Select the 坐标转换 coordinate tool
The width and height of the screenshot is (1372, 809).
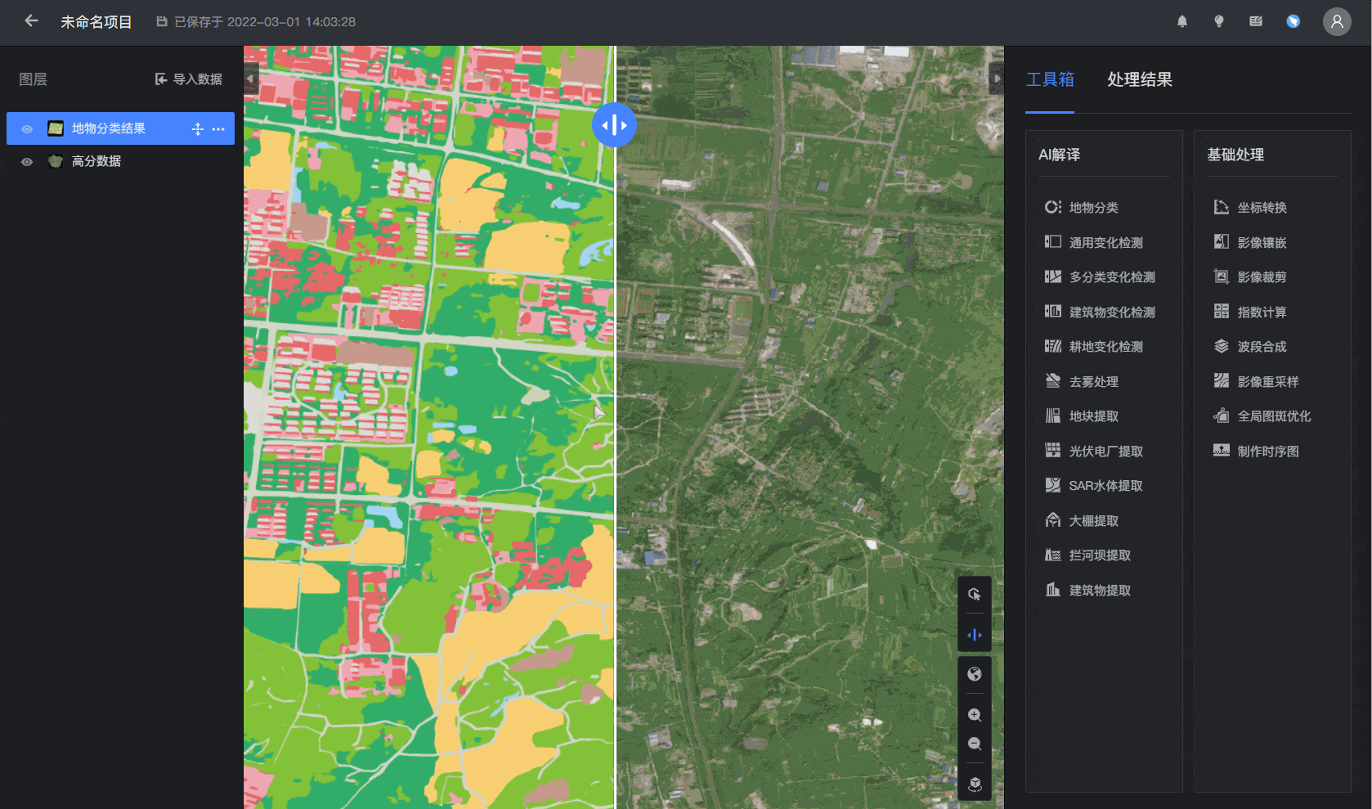pyautogui.click(x=1250, y=208)
